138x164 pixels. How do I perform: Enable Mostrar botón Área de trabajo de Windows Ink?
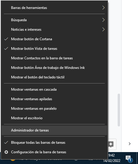pyautogui.click(x=54, y=68)
